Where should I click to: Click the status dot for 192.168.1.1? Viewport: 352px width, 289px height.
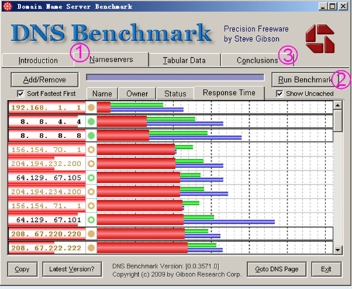point(91,108)
